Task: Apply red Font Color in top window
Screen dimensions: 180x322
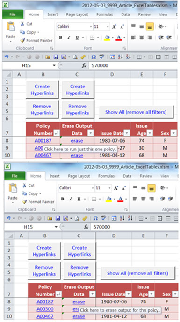Action: [119, 37]
